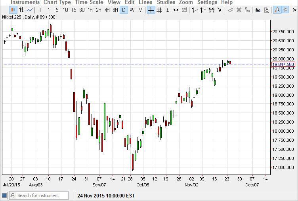Select the candlestick chart type icon
Screen dimensions: 298x201
point(13,10)
